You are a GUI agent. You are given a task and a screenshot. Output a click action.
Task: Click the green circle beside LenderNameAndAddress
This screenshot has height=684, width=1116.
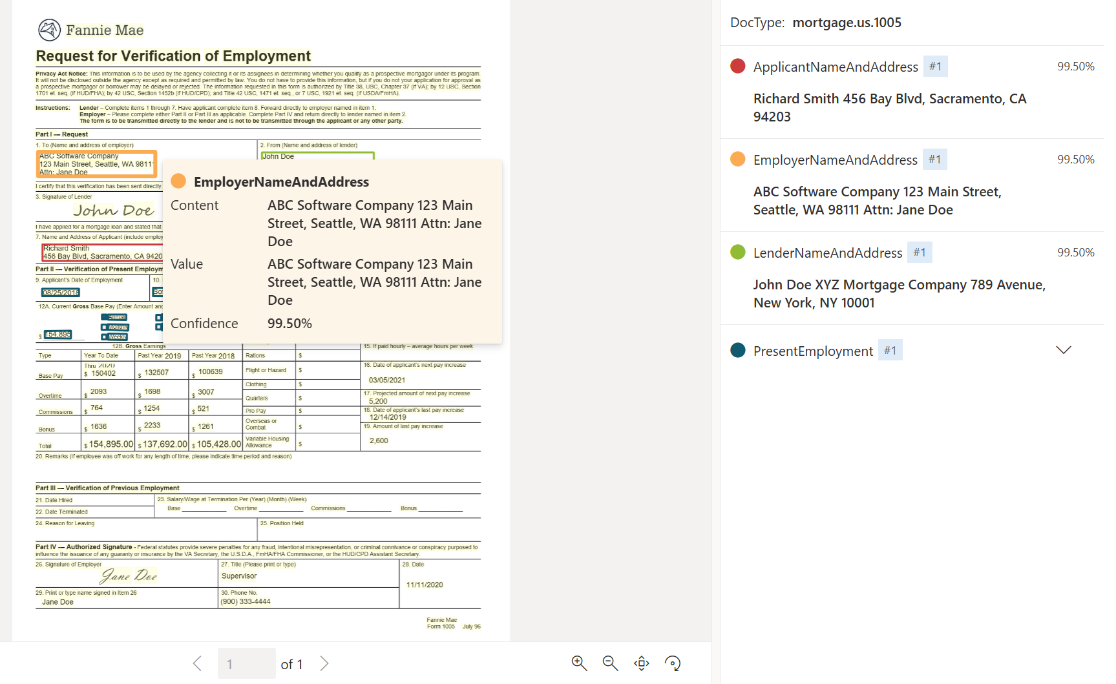(x=737, y=252)
